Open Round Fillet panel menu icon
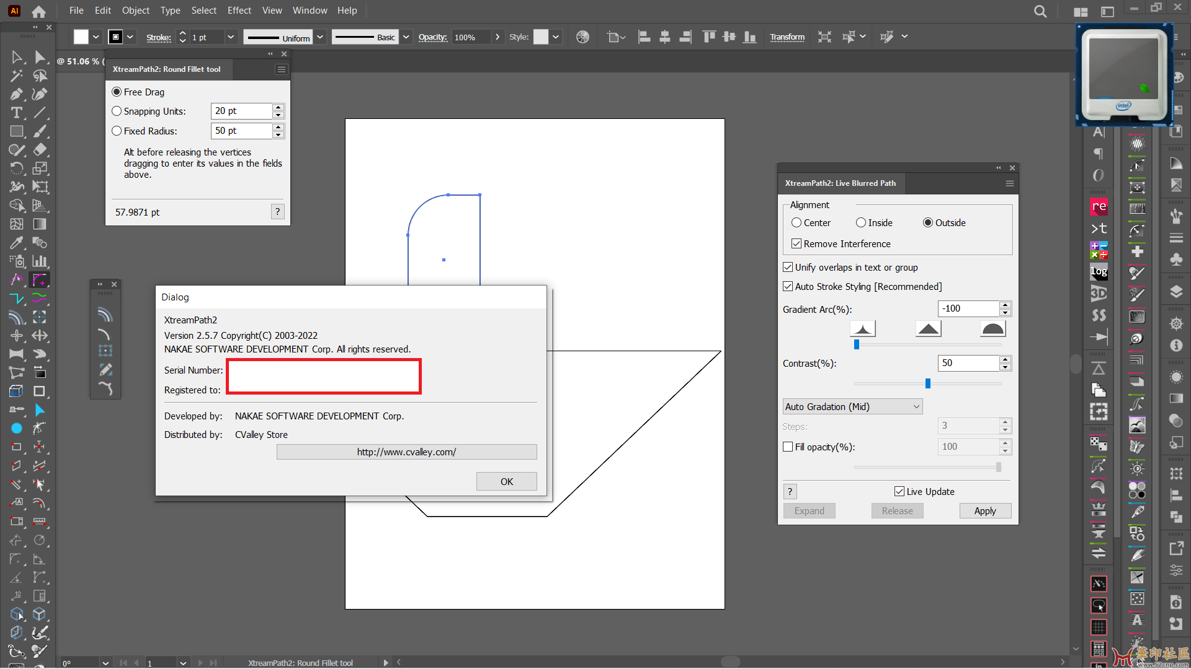This screenshot has width=1191, height=669. click(x=282, y=69)
